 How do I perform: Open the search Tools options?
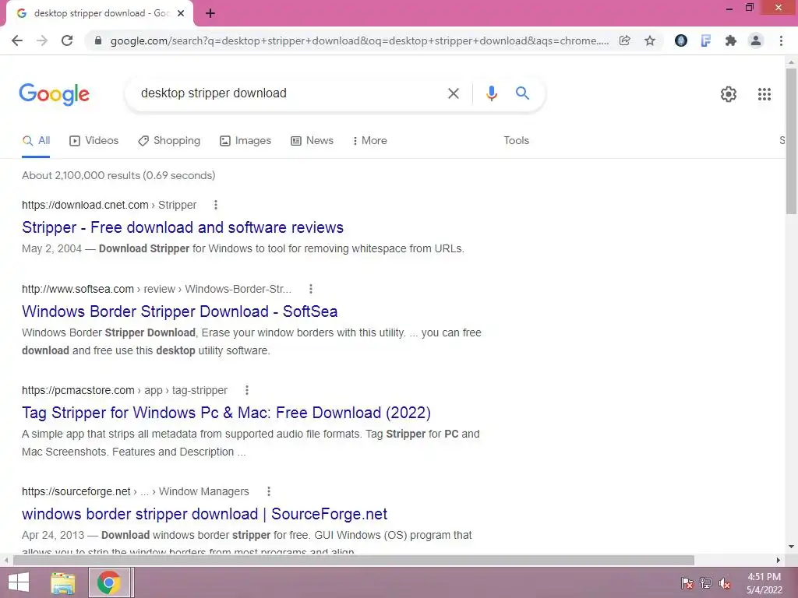pyautogui.click(x=517, y=140)
